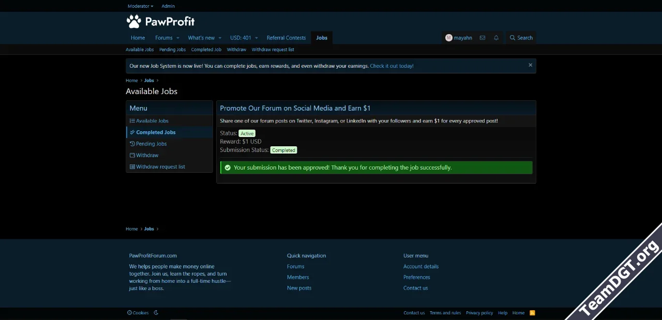Click the Check it out today! link
This screenshot has height=320, width=662.
point(392,66)
